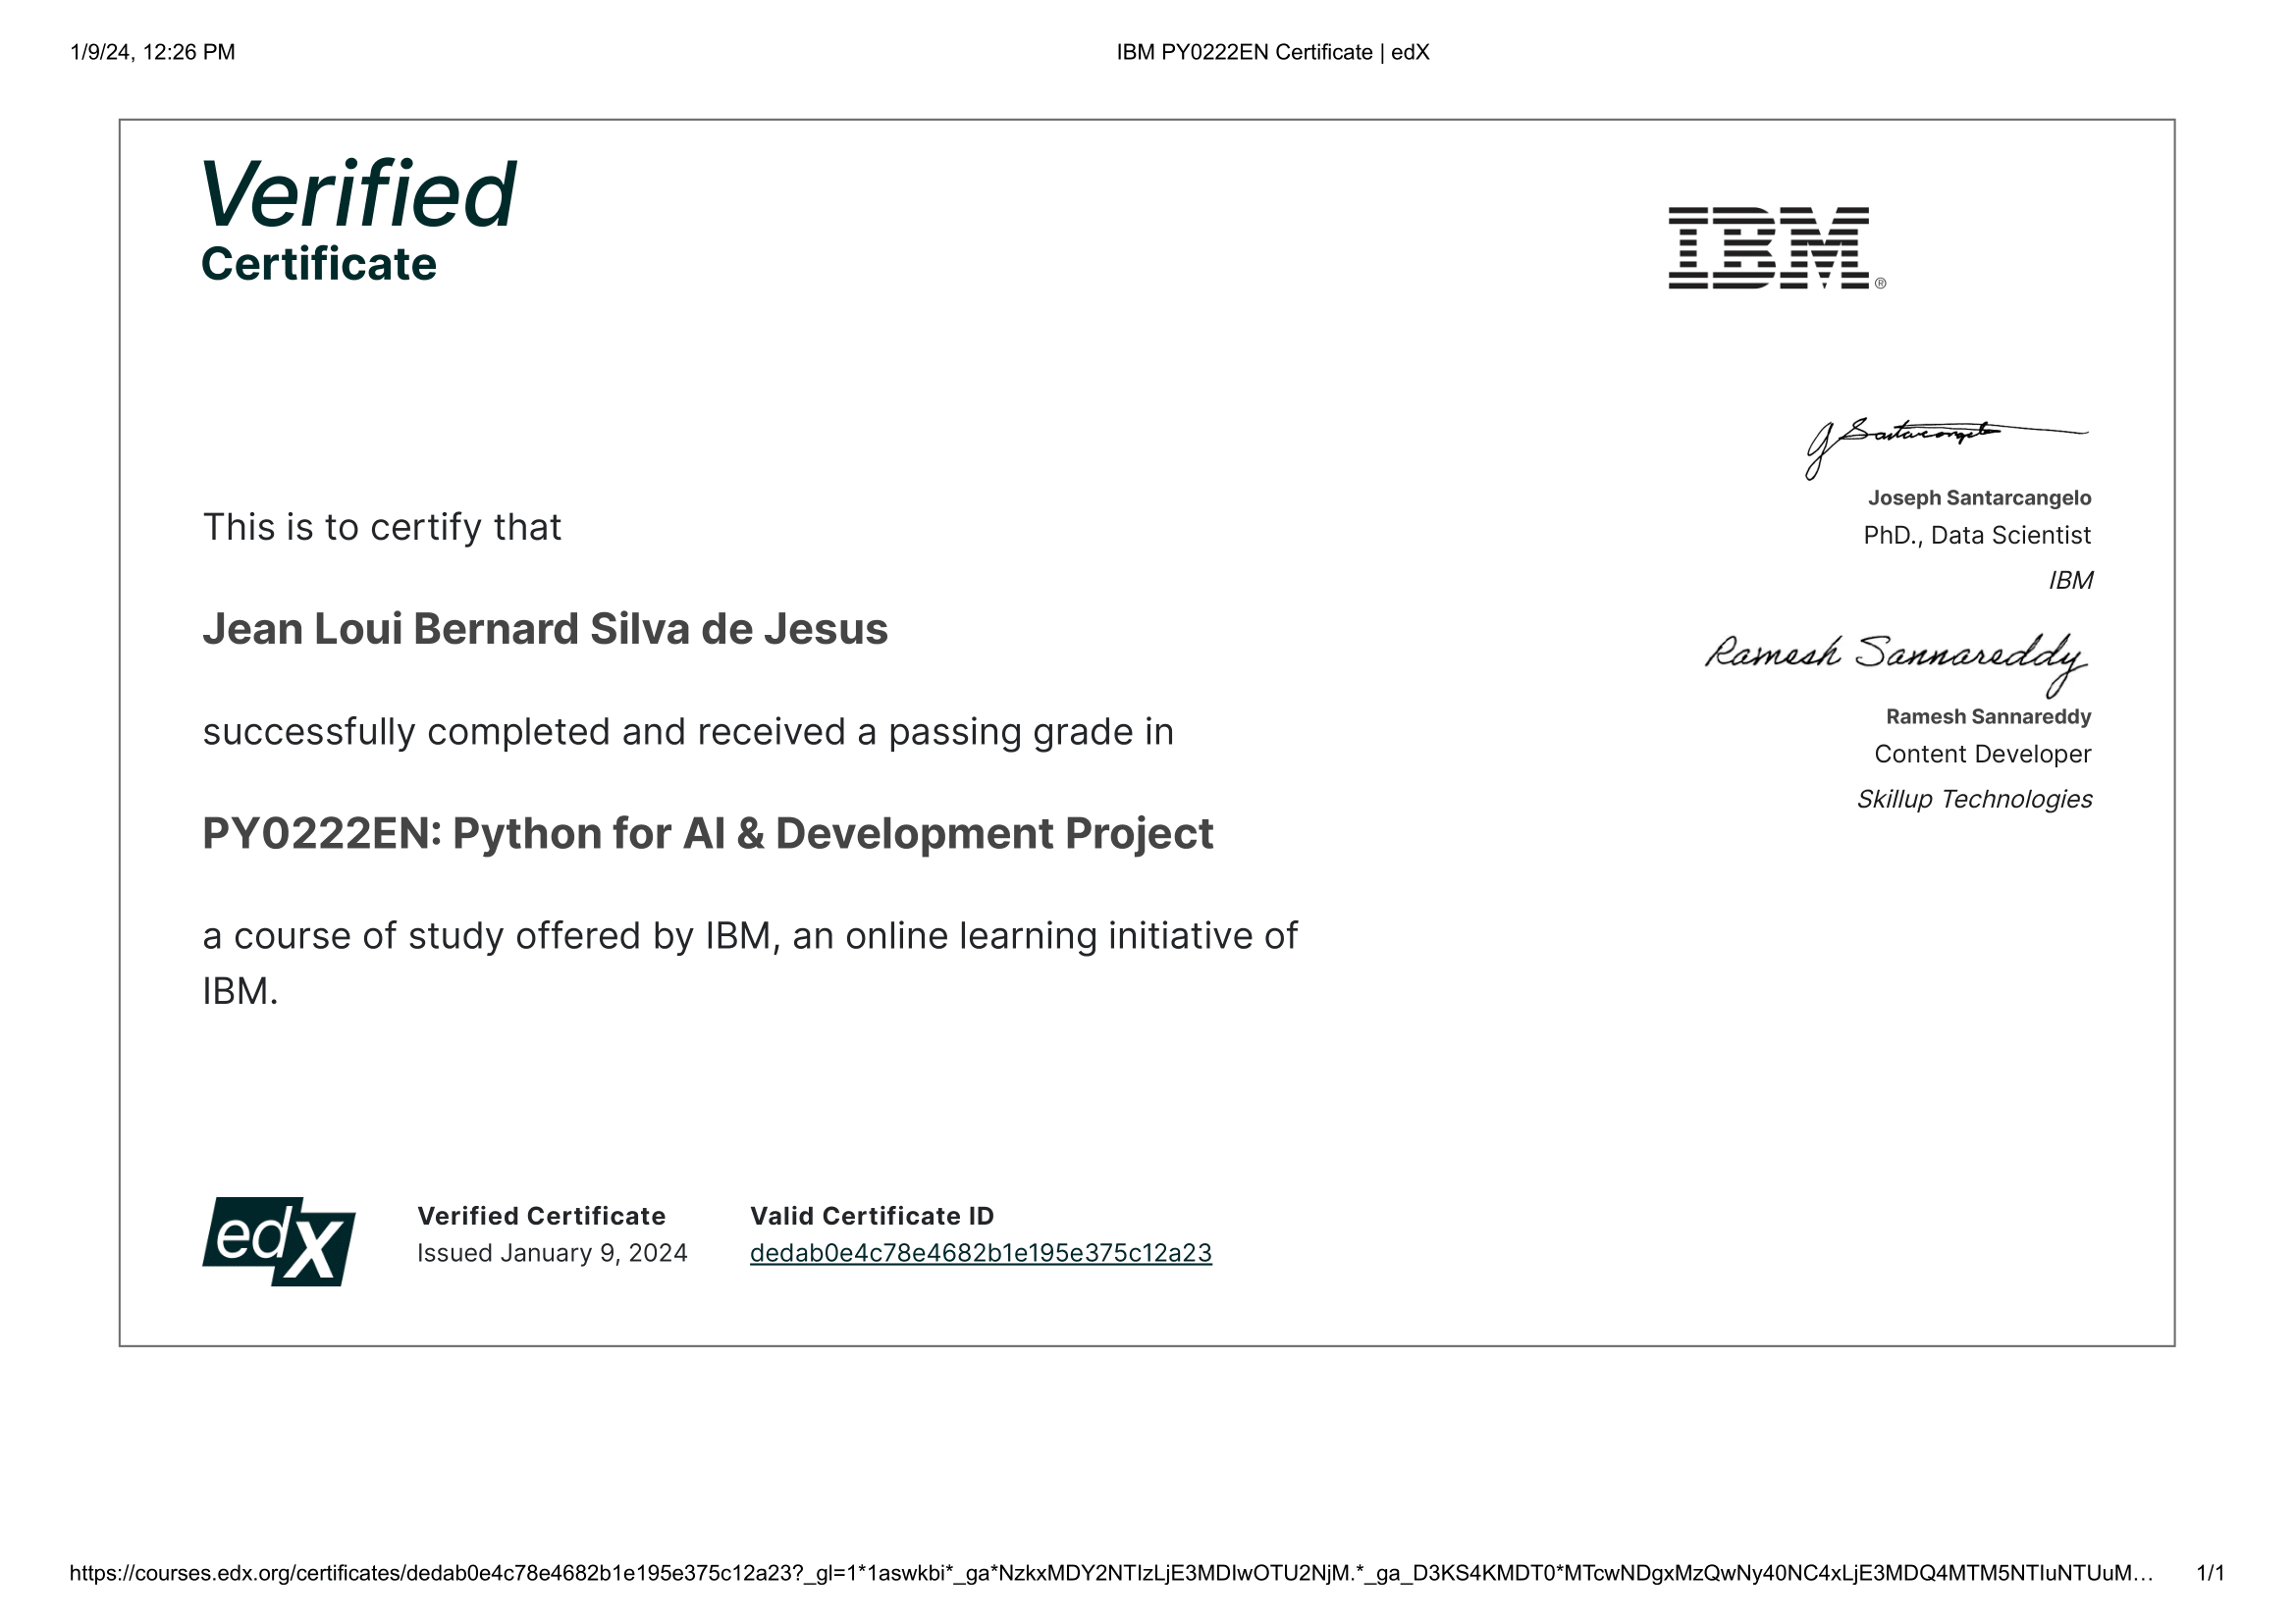Open the certificate ID link dedab0e4c78e4682b1e195e375c12a23
The width and height of the screenshot is (2296, 1622).
[980, 1252]
